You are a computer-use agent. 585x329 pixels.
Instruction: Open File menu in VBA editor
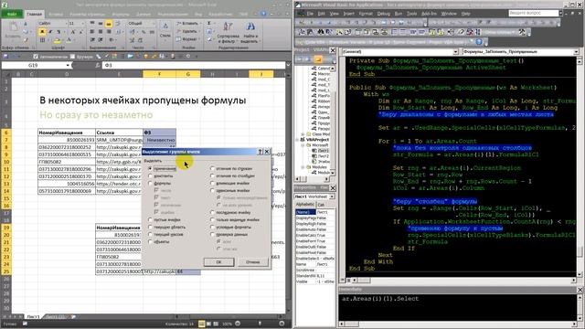coord(310,14)
